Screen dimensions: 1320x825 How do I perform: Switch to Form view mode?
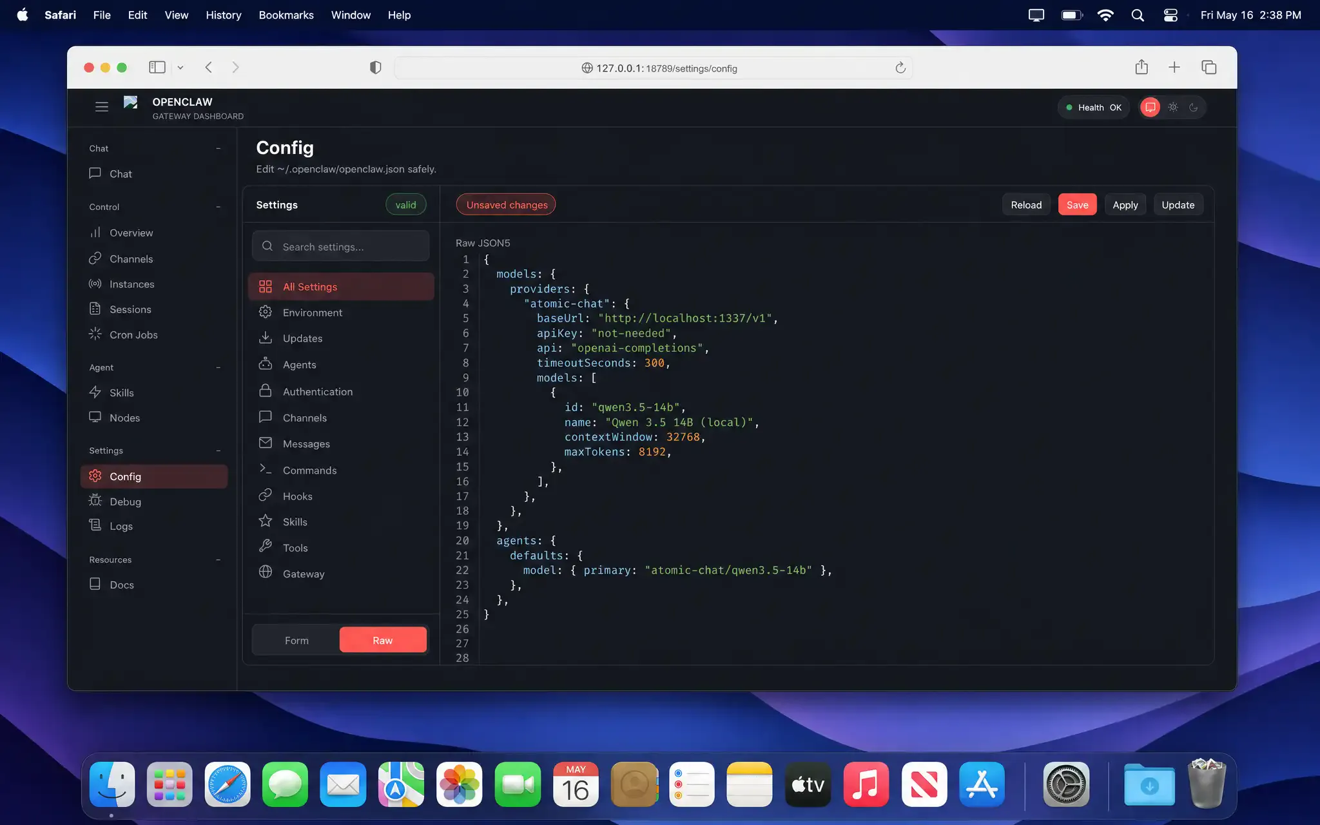coord(296,640)
